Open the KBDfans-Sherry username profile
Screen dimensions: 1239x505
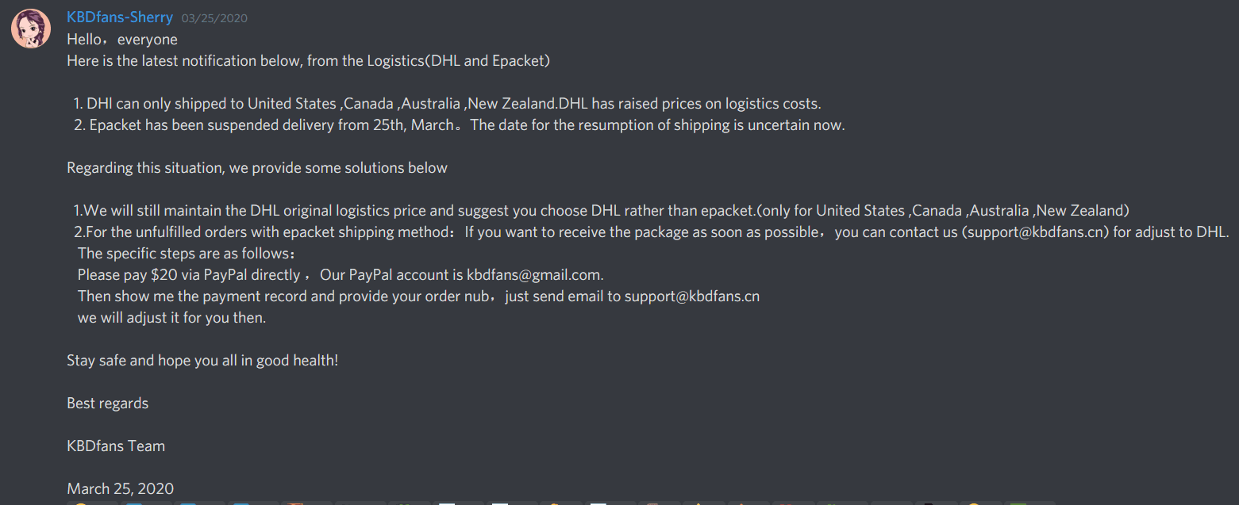pyautogui.click(x=120, y=17)
